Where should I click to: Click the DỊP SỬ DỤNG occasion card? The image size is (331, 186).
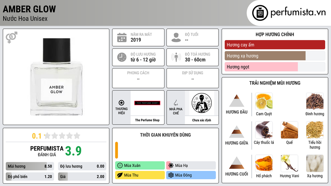tap(193, 78)
